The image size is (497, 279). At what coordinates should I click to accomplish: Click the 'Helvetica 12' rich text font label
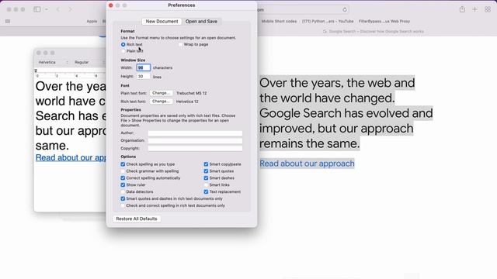[187, 102]
